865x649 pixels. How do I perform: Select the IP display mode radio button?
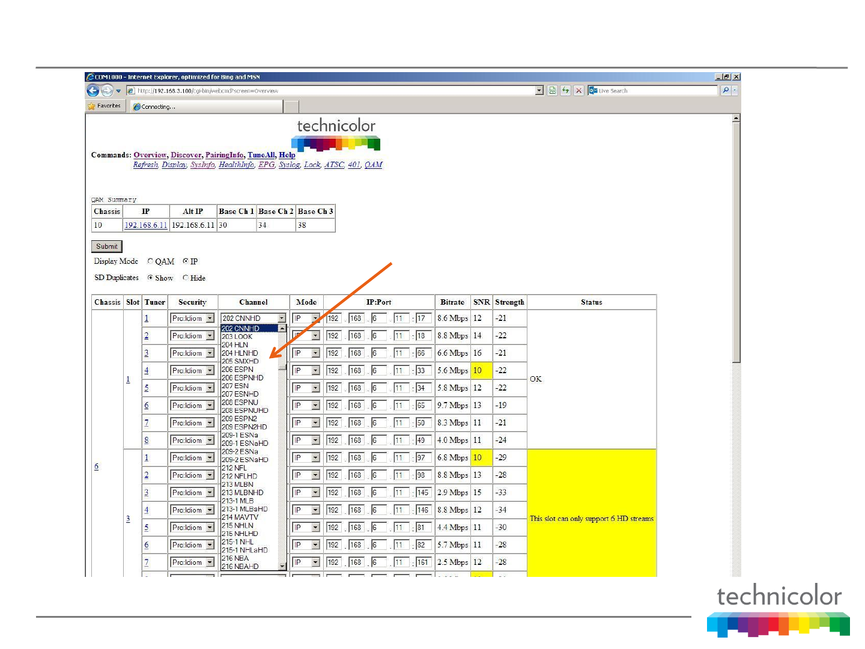(186, 261)
